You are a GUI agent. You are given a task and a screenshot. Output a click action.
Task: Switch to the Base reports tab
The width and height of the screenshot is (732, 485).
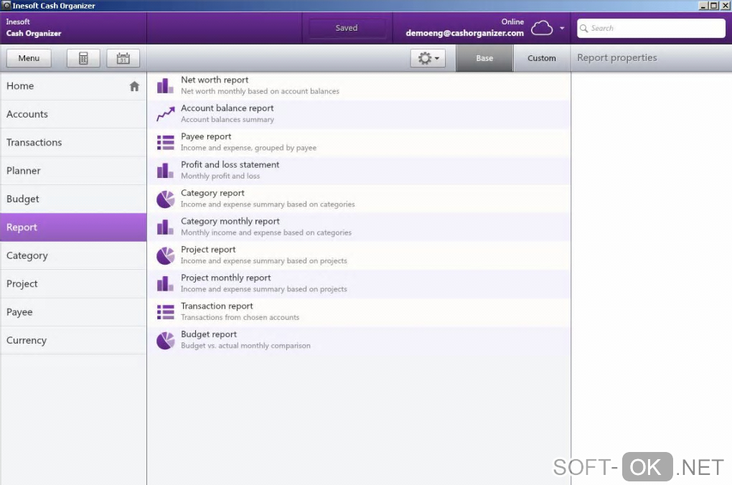point(484,58)
